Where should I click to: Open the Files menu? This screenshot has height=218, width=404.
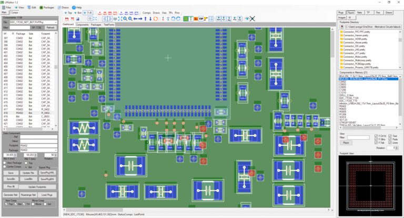(7, 7)
